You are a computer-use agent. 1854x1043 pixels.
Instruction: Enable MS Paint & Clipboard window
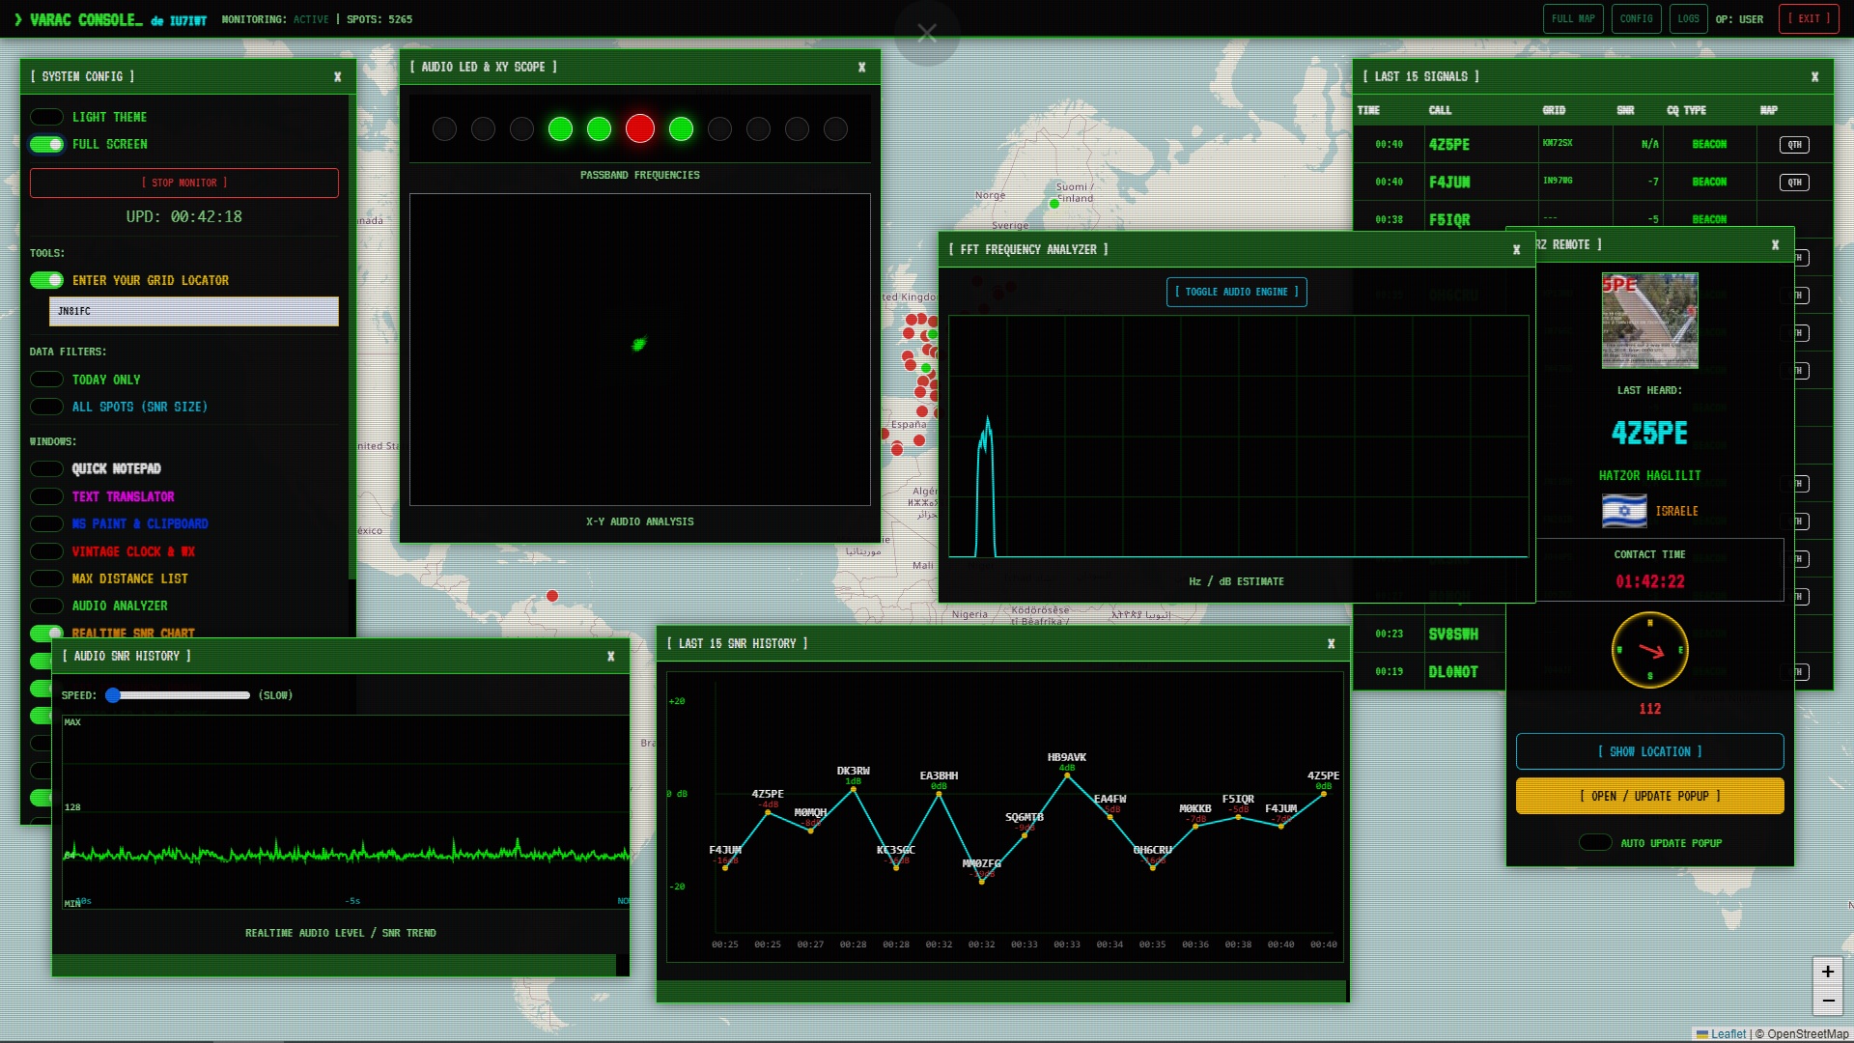click(46, 523)
